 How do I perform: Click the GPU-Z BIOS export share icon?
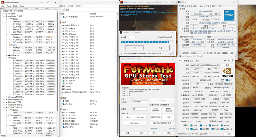click(223, 80)
